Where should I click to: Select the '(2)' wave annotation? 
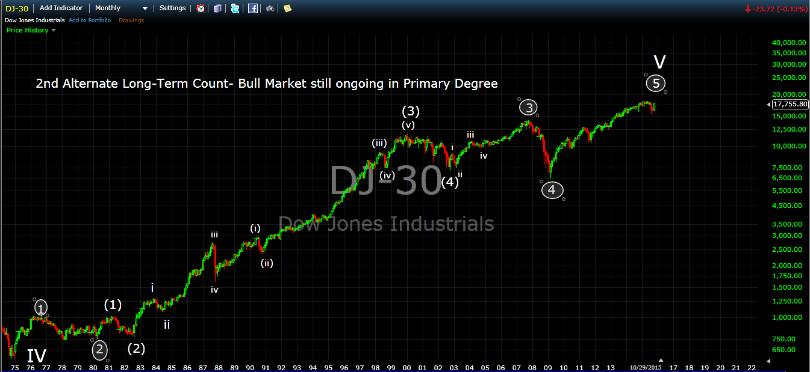tap(137, 348)
